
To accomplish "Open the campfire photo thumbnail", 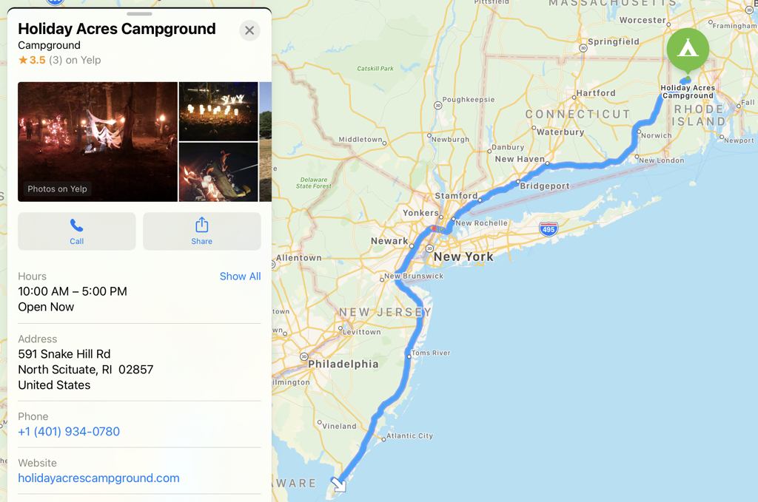I will click(x=218, y=172).
